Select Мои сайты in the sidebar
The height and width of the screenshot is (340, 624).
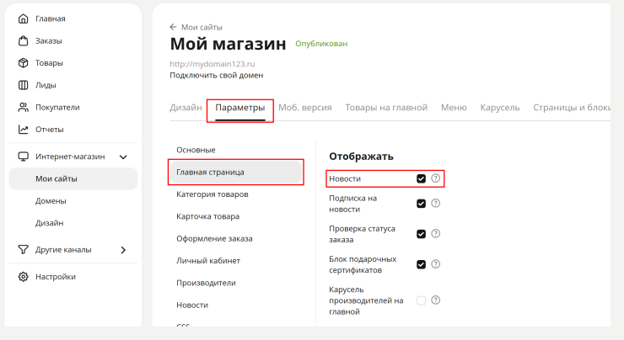[73, 178]
